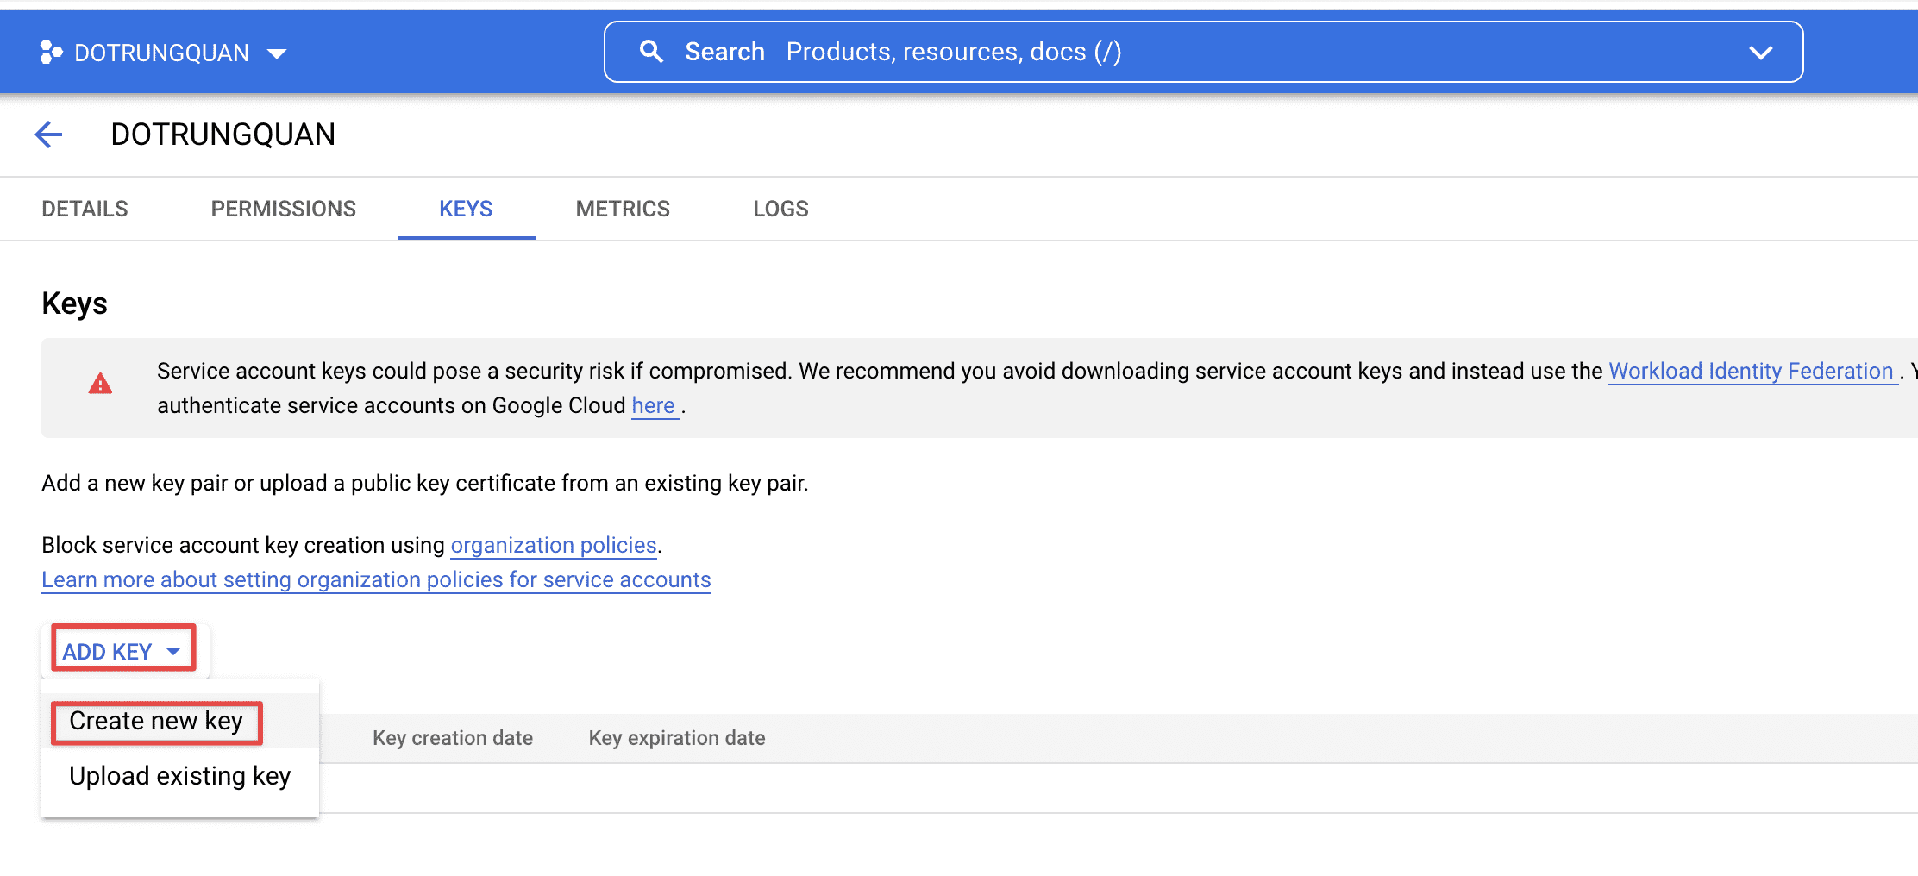
Task: Choose Create new key menu option
Action: coord(156,721)
